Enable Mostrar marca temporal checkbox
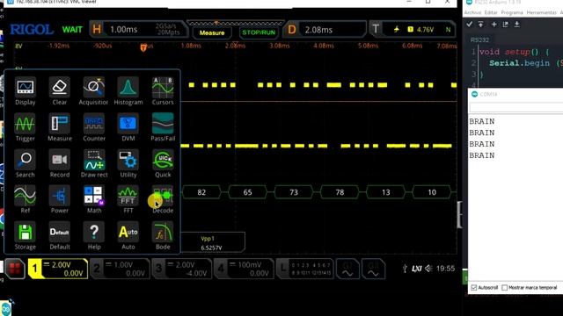The height and width of the screenshot is (316, 563). click(504, 288)
